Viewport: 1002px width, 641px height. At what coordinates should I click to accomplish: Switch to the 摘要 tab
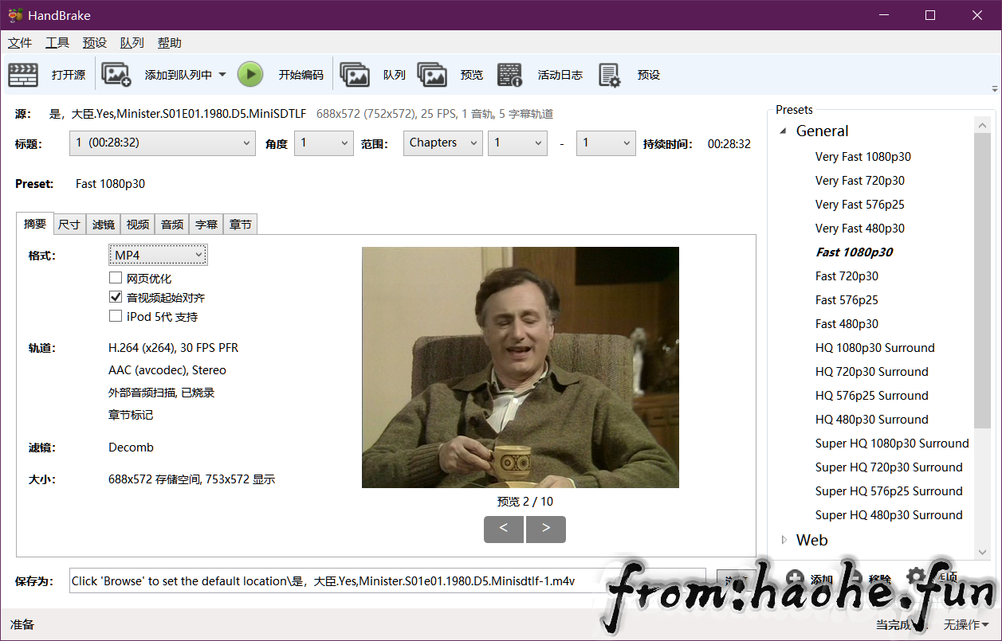35,224
